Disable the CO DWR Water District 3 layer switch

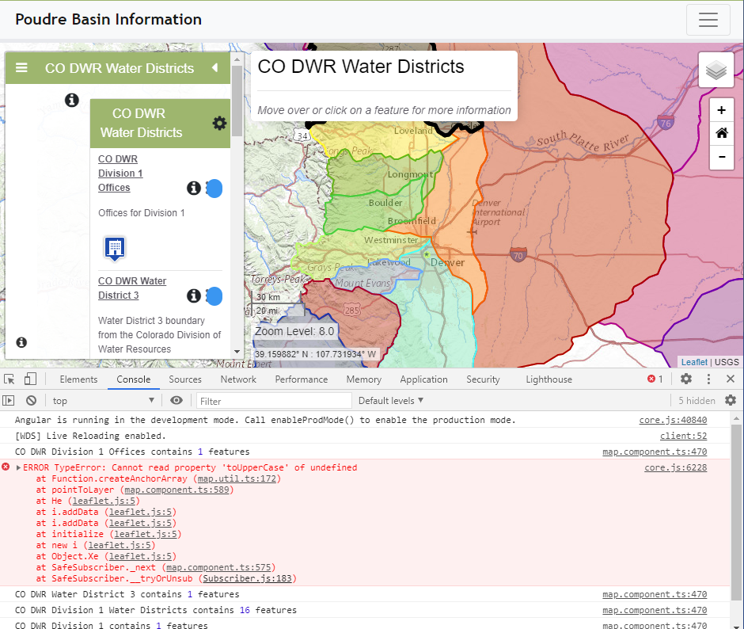tap(214, 296)
